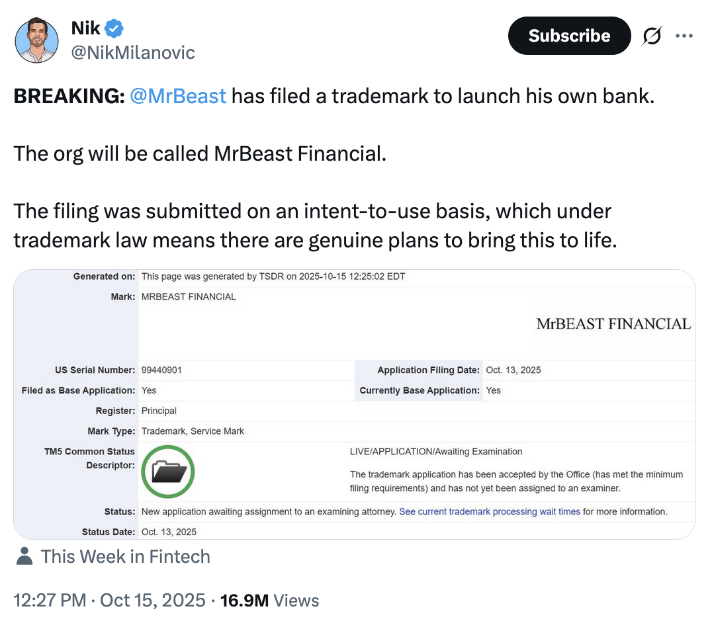Click the @NikMilanovic handle
Image resolution: width=712 pixels, height=627 pixels.
point(132,52)
